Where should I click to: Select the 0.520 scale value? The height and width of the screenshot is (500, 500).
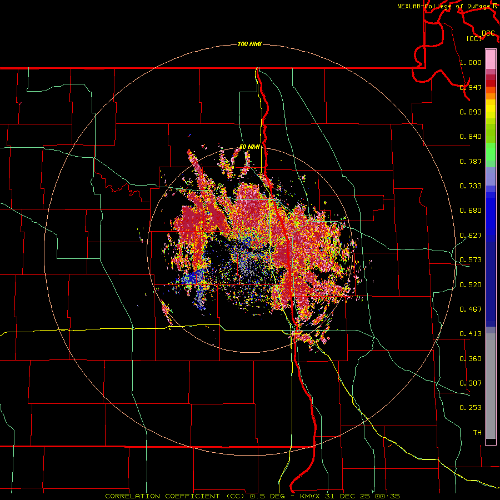471,284
